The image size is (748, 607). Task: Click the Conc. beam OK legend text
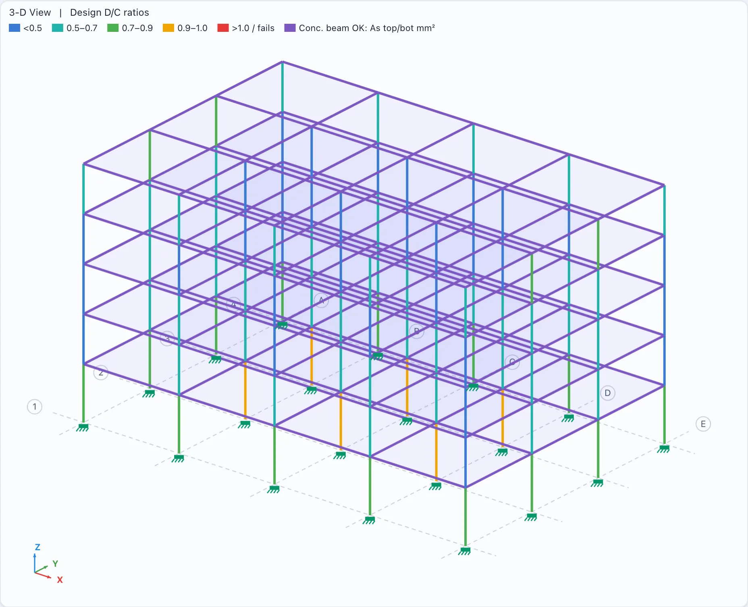pos(367,28)
